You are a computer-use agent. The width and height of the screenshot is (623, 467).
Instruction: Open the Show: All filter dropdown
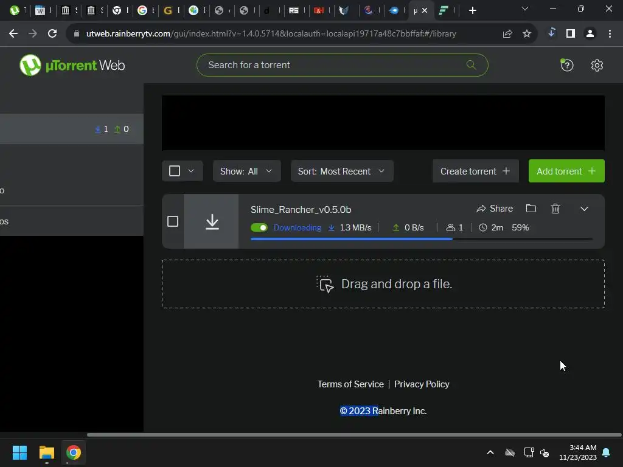pos(247,171)
